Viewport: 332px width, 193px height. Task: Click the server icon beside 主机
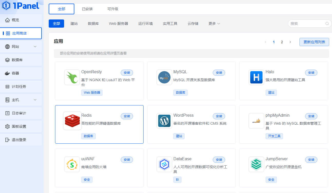click(x=7, y=100)
